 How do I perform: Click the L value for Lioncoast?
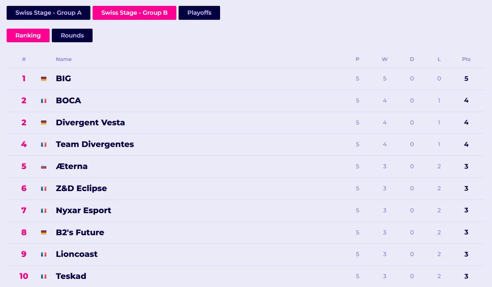tap(439, 254)
